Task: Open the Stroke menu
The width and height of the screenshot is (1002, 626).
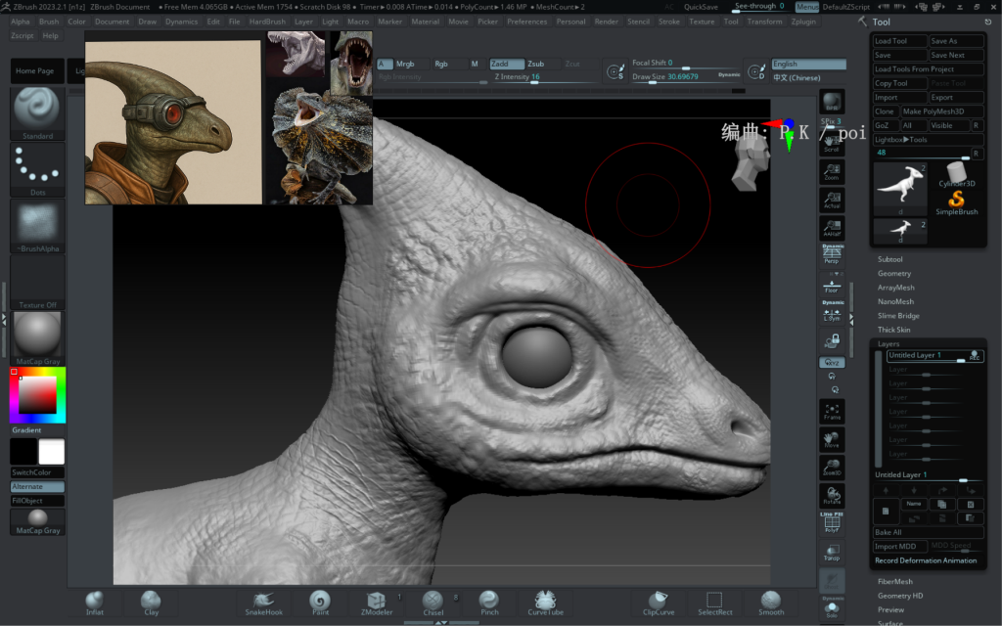Action: click(669, 22)
